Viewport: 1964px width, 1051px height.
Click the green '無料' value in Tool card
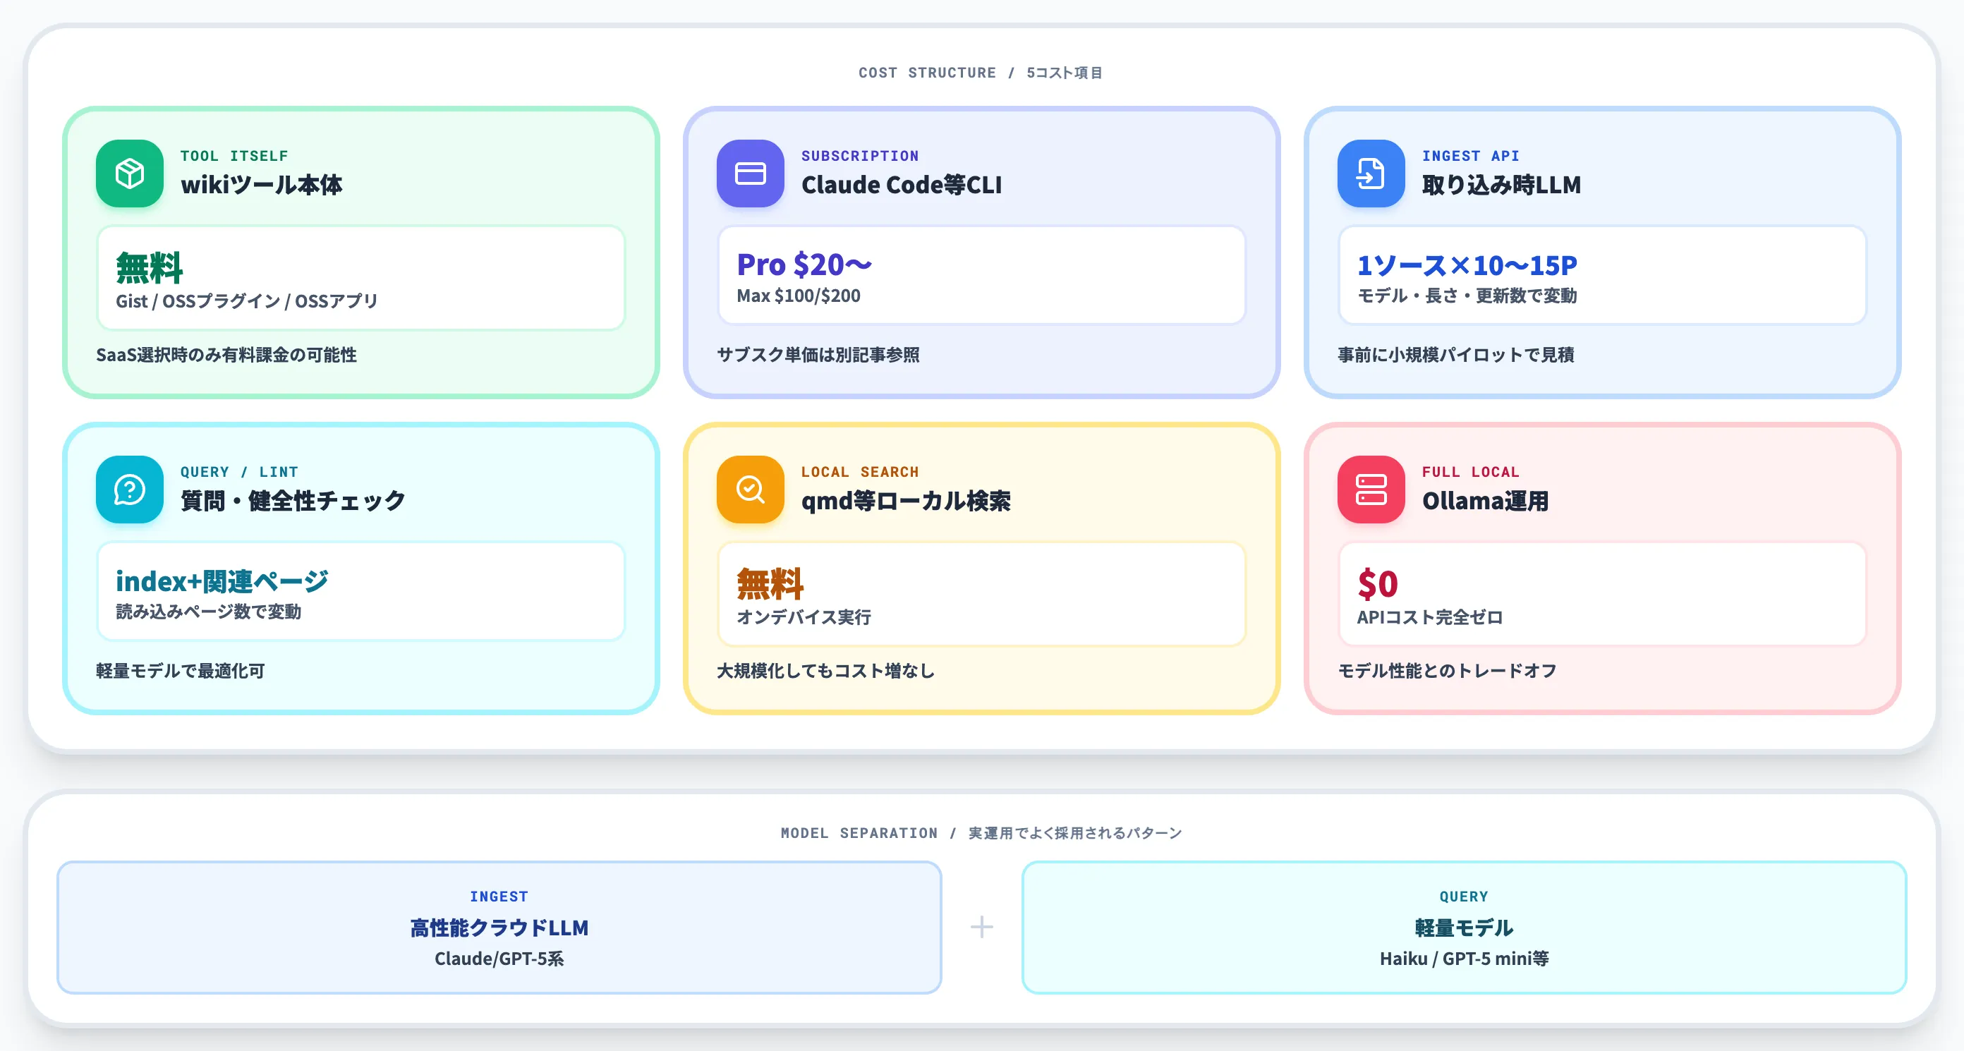(x=150, y=267)
